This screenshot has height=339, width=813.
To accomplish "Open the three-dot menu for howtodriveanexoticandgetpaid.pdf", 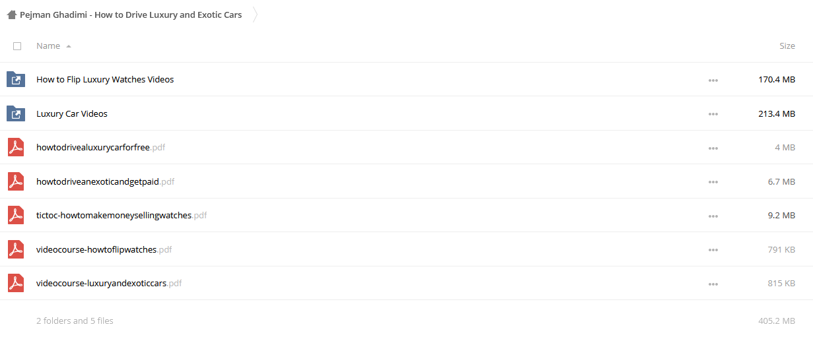I will pos(713,182).
